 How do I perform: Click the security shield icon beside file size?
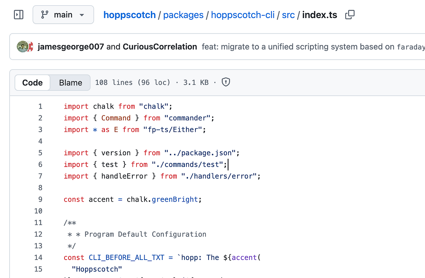pyautogui.click(x=226, y=82)
